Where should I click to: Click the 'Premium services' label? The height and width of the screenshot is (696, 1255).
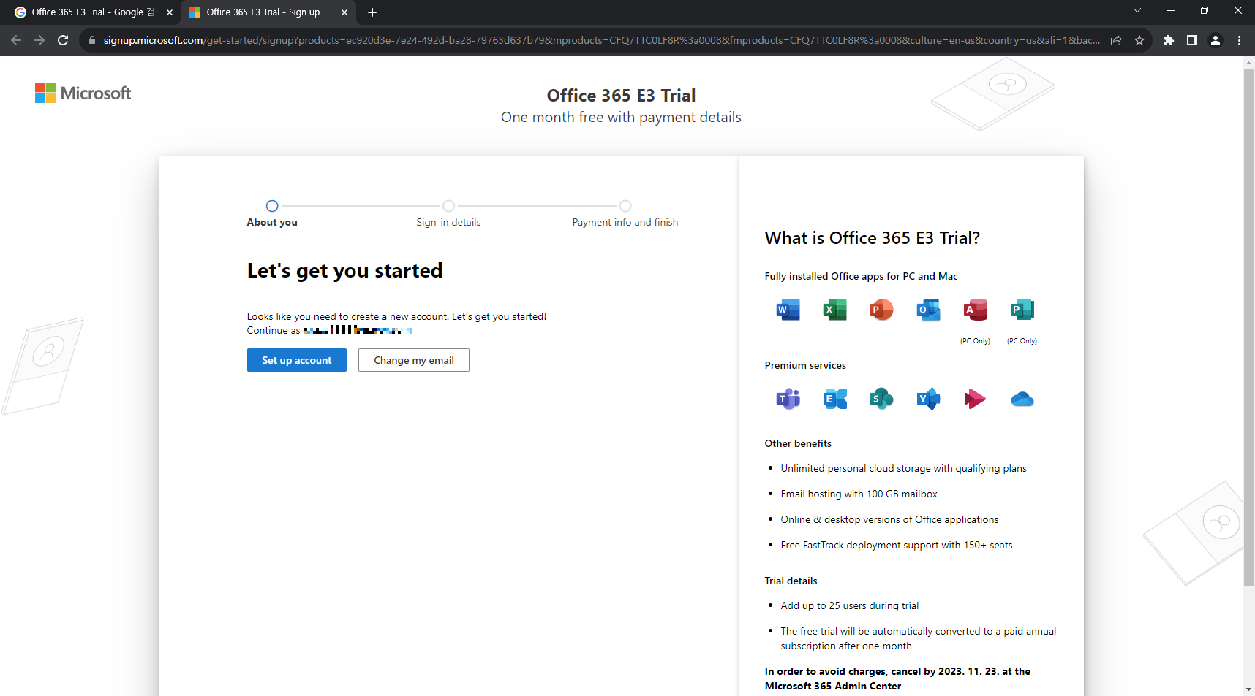click(x=805, y=366)
